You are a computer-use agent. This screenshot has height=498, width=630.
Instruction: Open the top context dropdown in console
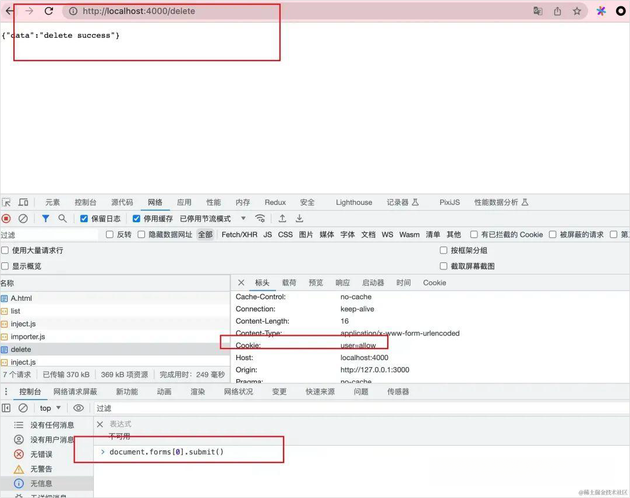[x=50, y=408]
